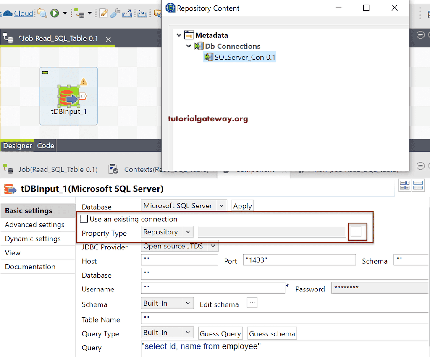430x357 pixels.
Task: Click the Guess Query button
Action: pyautogui.click(x=220, y=333)
